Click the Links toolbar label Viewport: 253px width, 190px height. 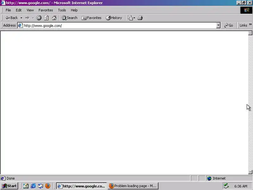(243, 25)
